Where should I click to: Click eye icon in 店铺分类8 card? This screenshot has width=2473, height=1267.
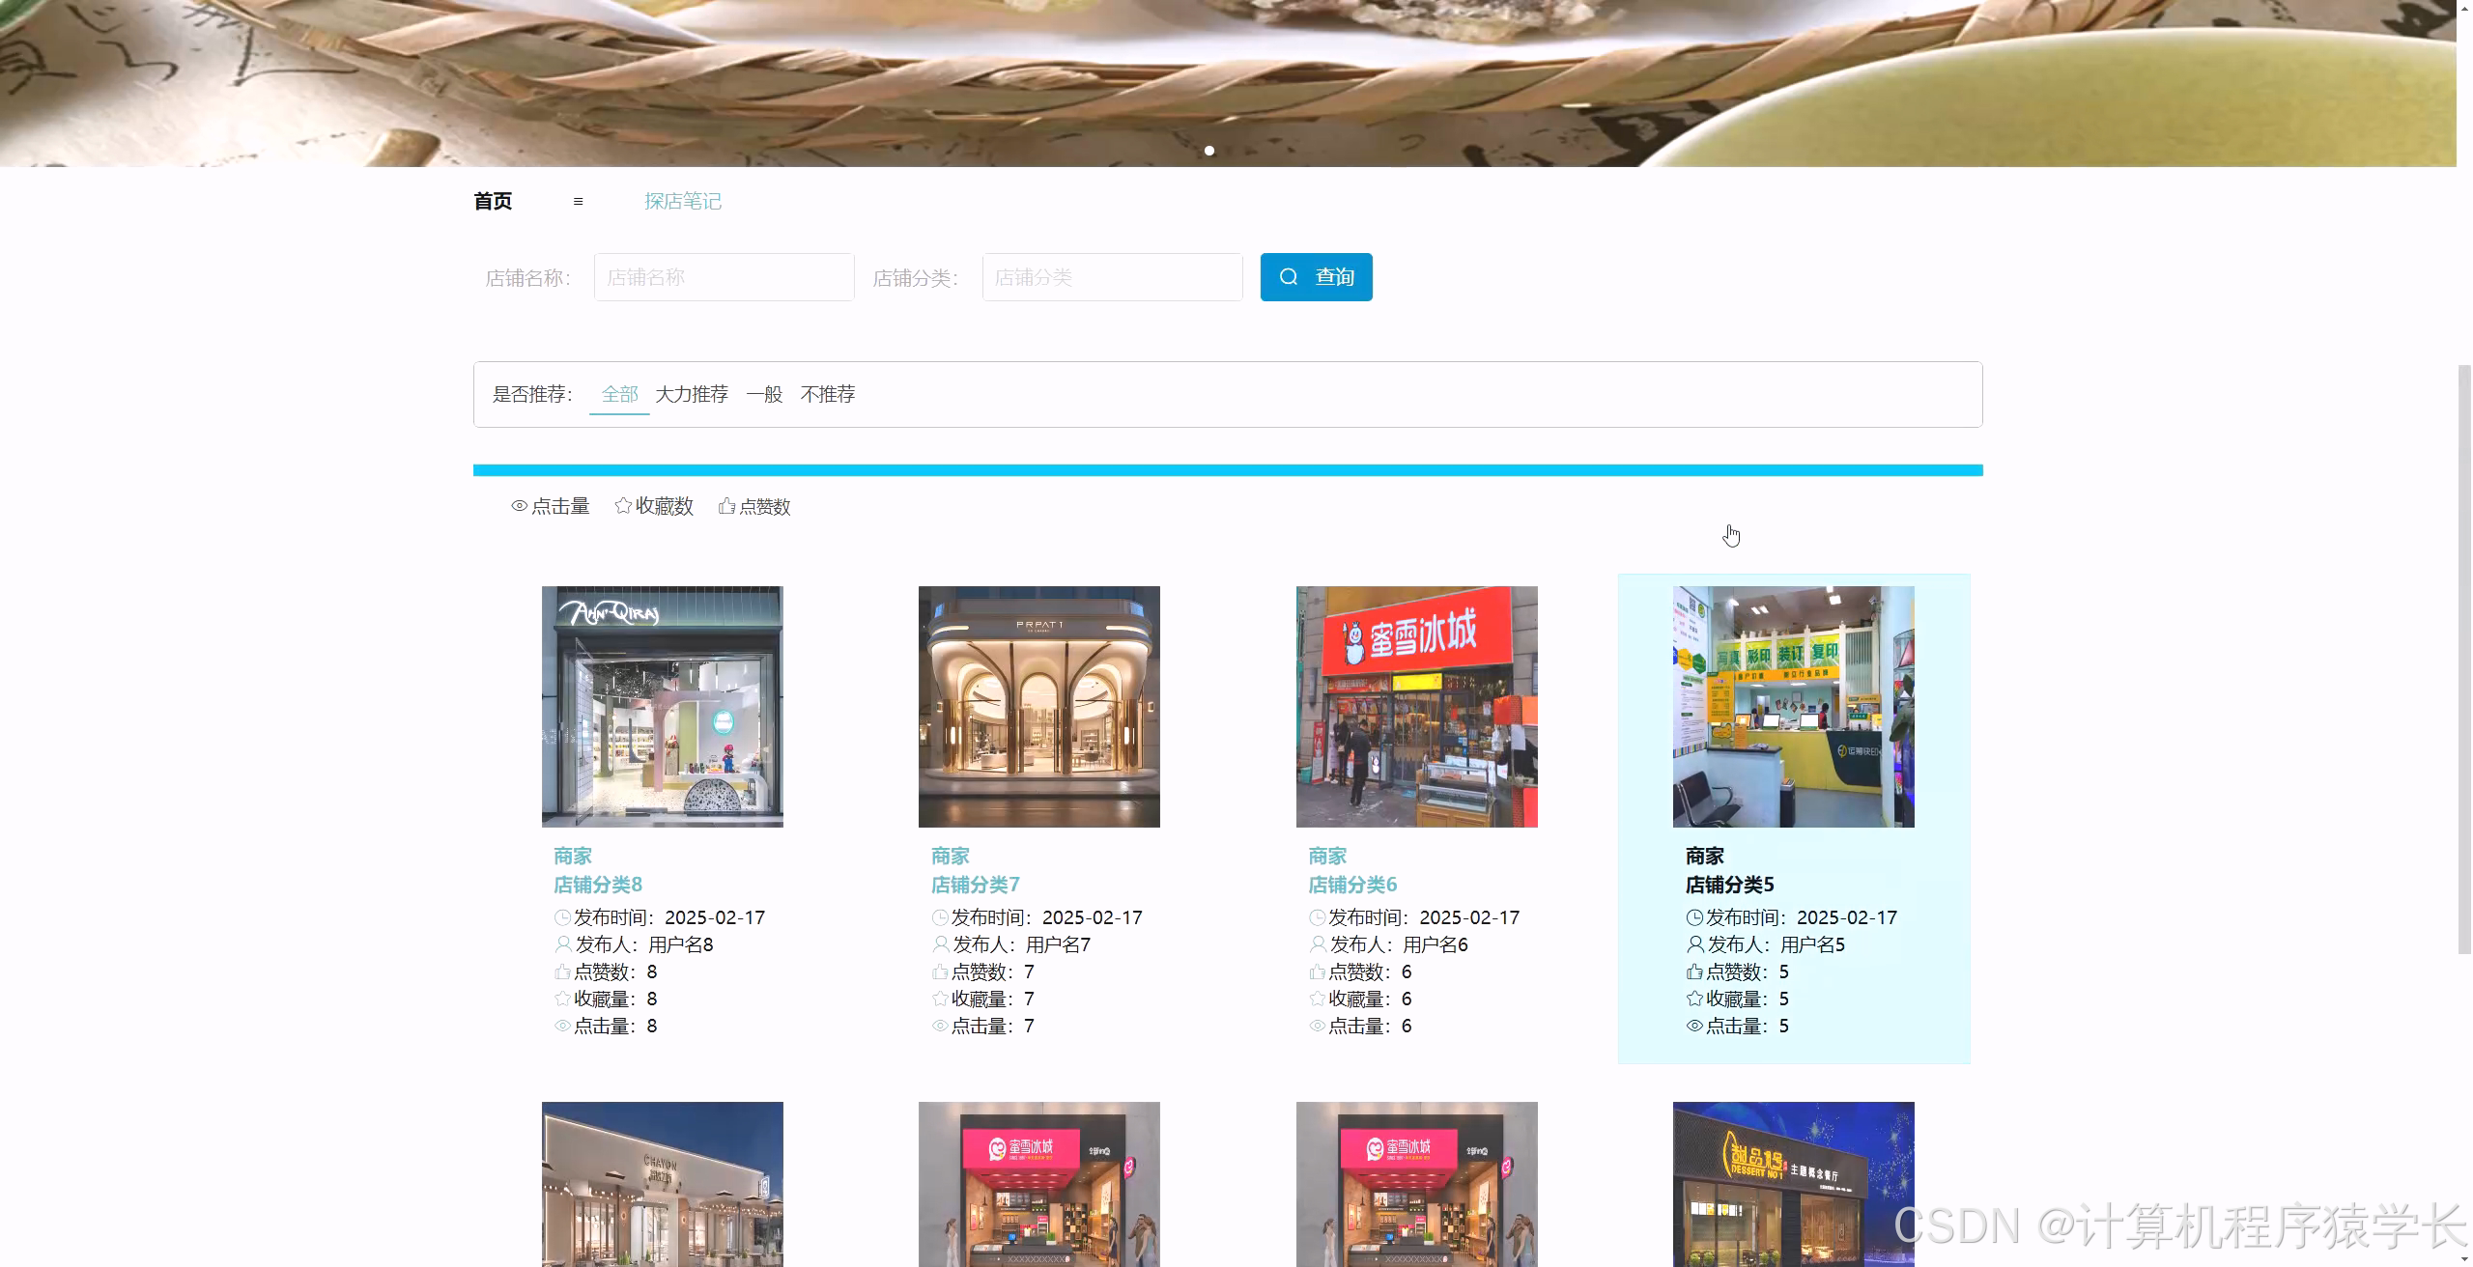(562, 1026)
